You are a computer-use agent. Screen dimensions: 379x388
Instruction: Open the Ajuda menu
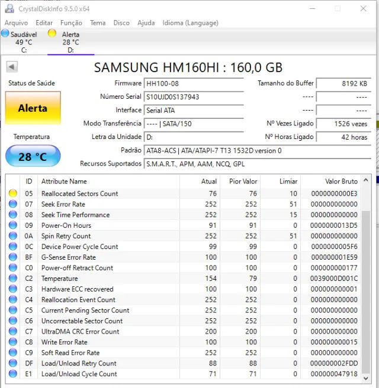(x=146, y=22)
